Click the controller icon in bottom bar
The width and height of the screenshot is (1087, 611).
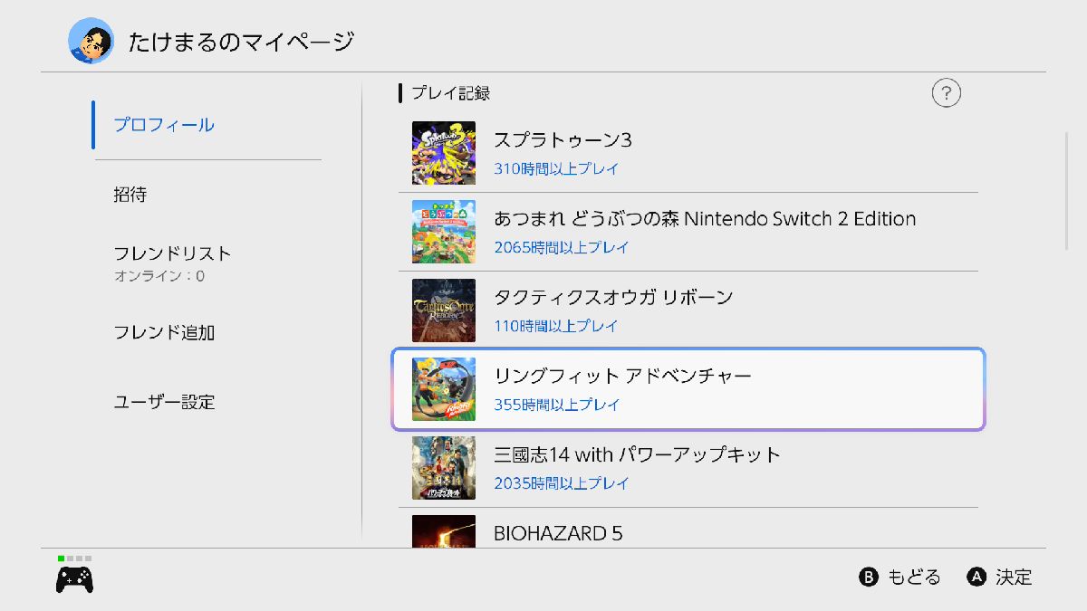pos(75,578)
